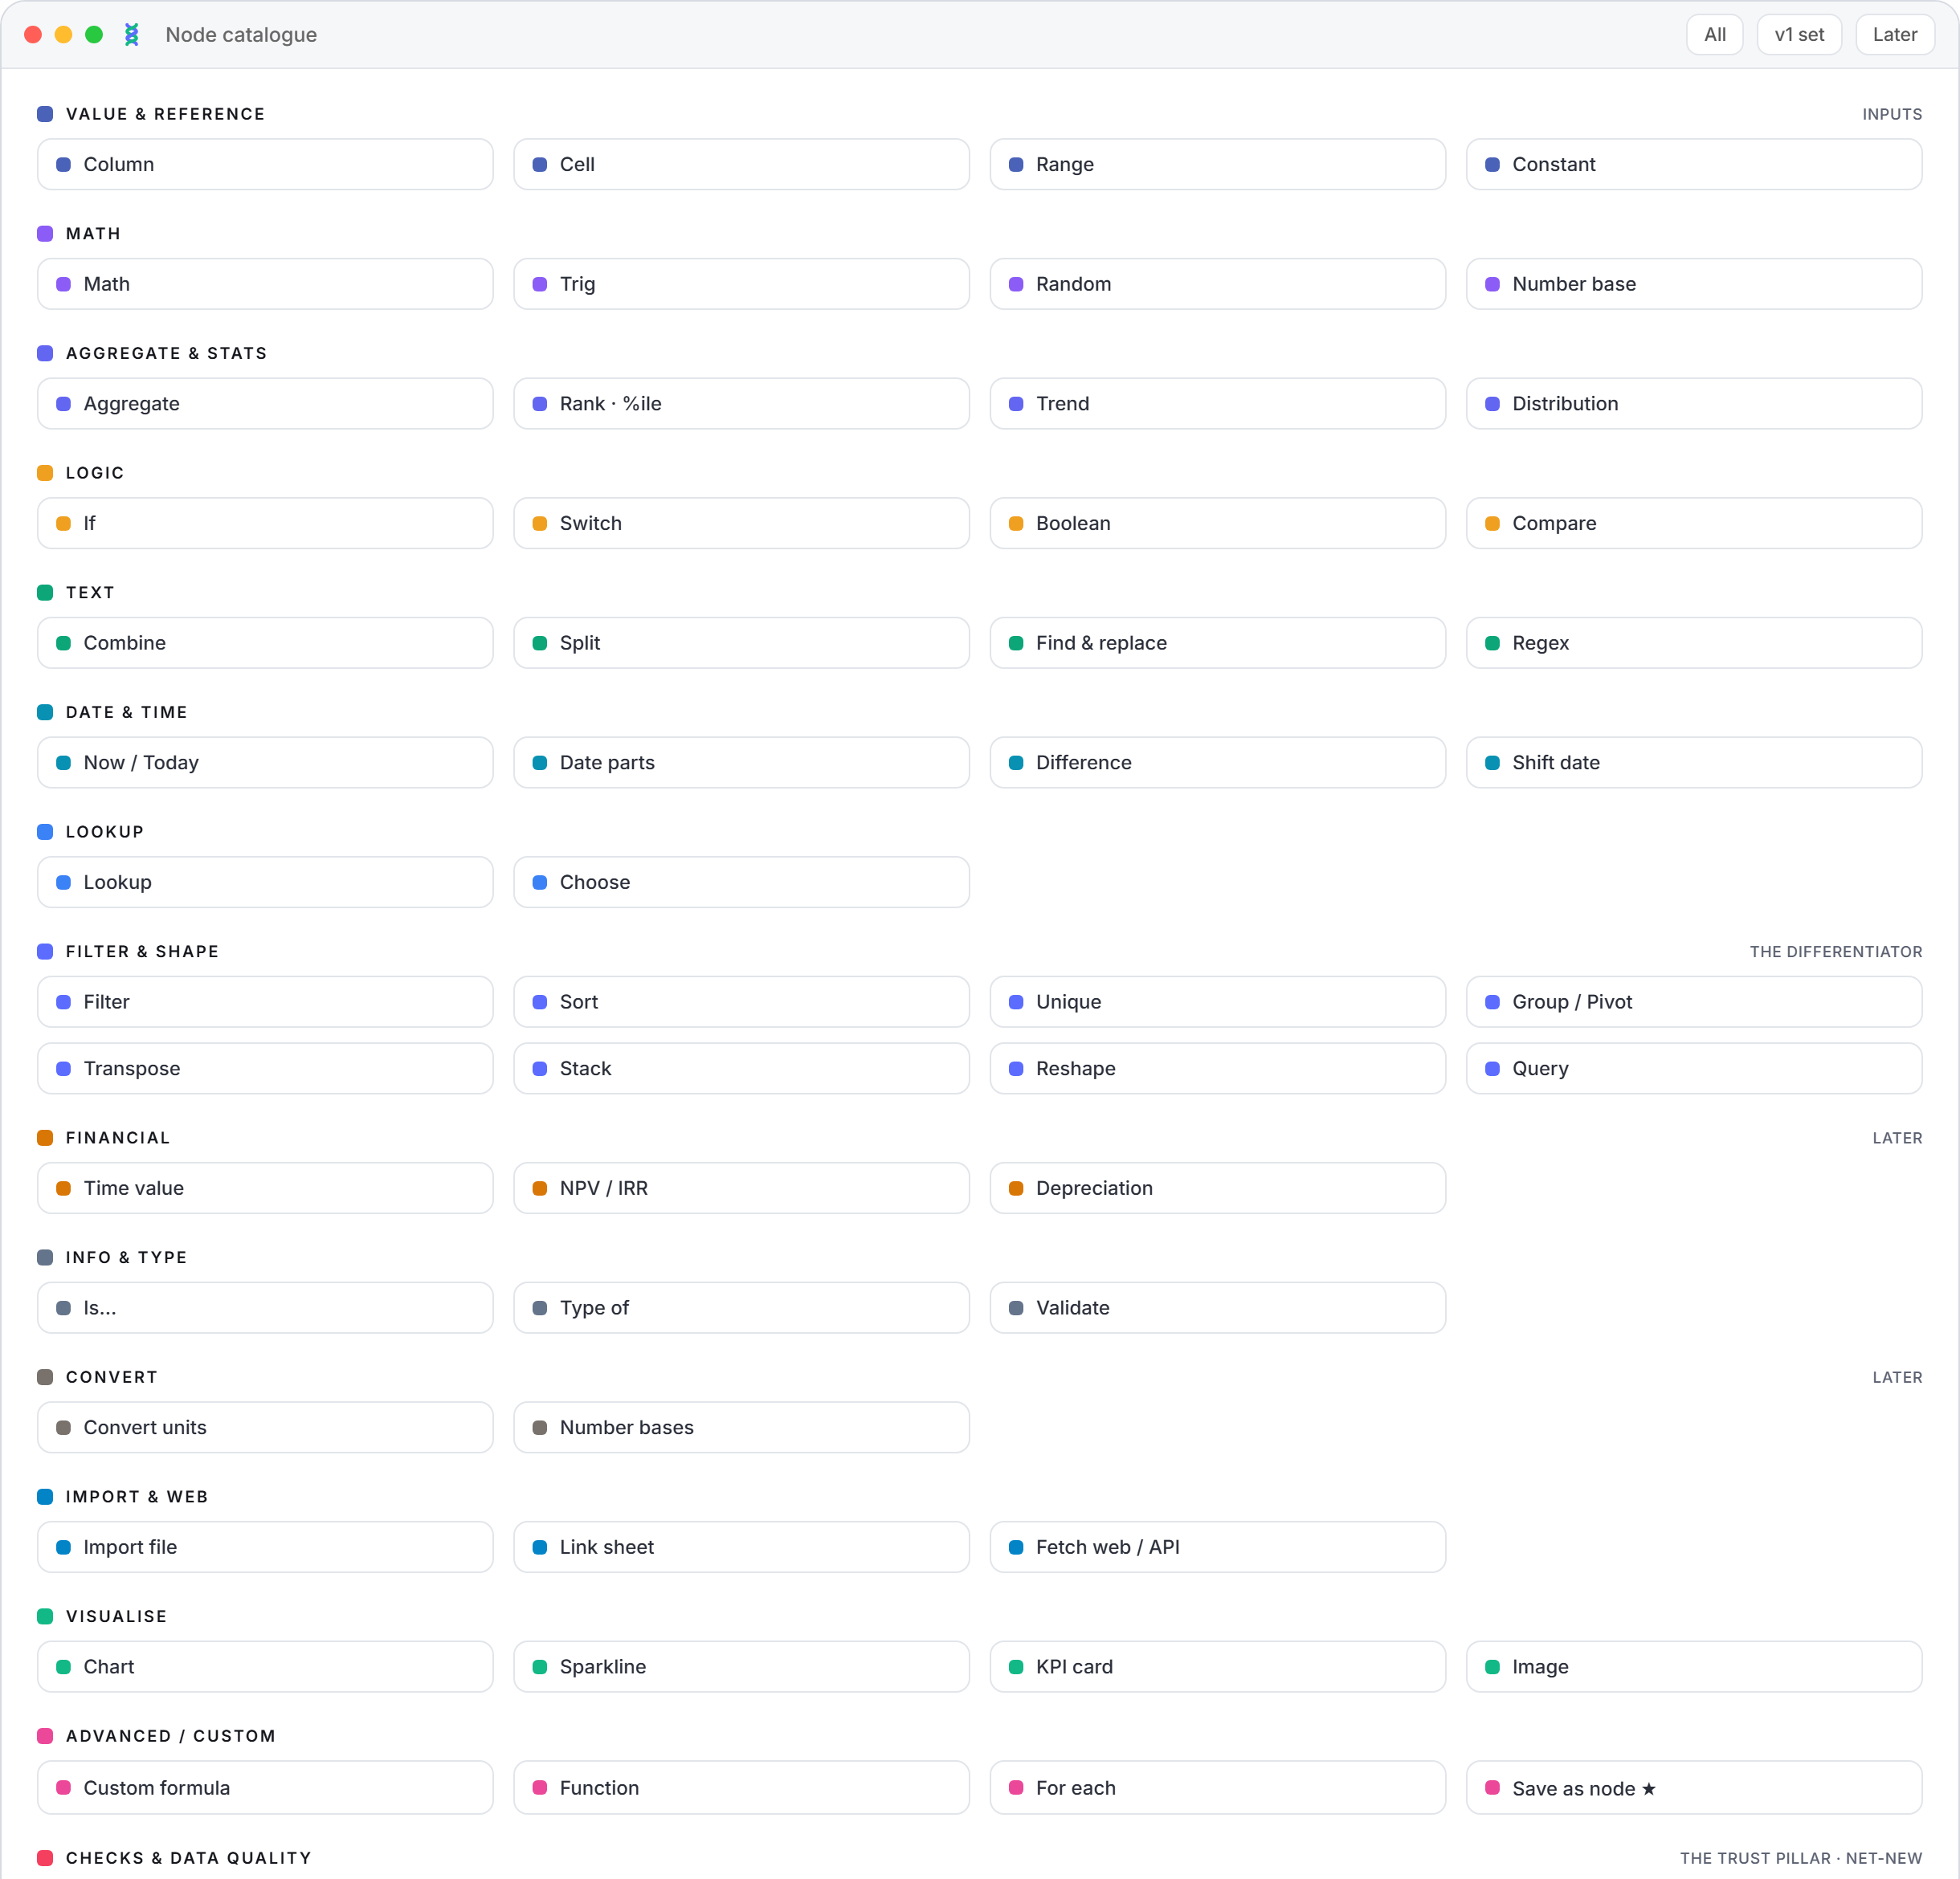Select the Unique node
Screen dimensions: 1960x1879
(1217, 1001)
